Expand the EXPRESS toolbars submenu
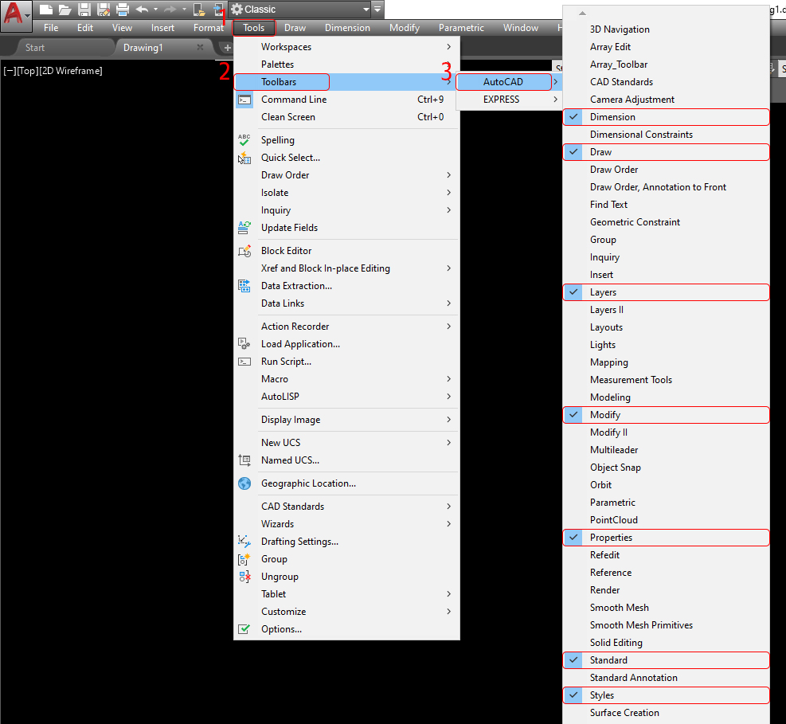The image size is (786, 724). (x=509, y=100)
